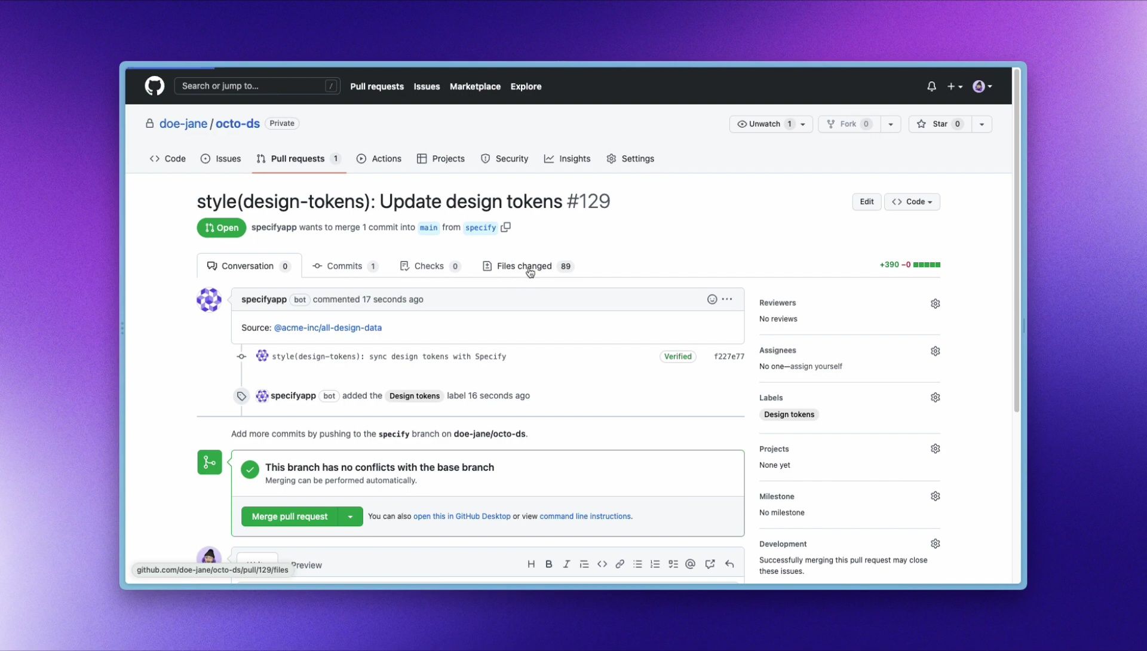Star the octo-ds repository
The image size is (1147, 651).
[x=940, y=124]
